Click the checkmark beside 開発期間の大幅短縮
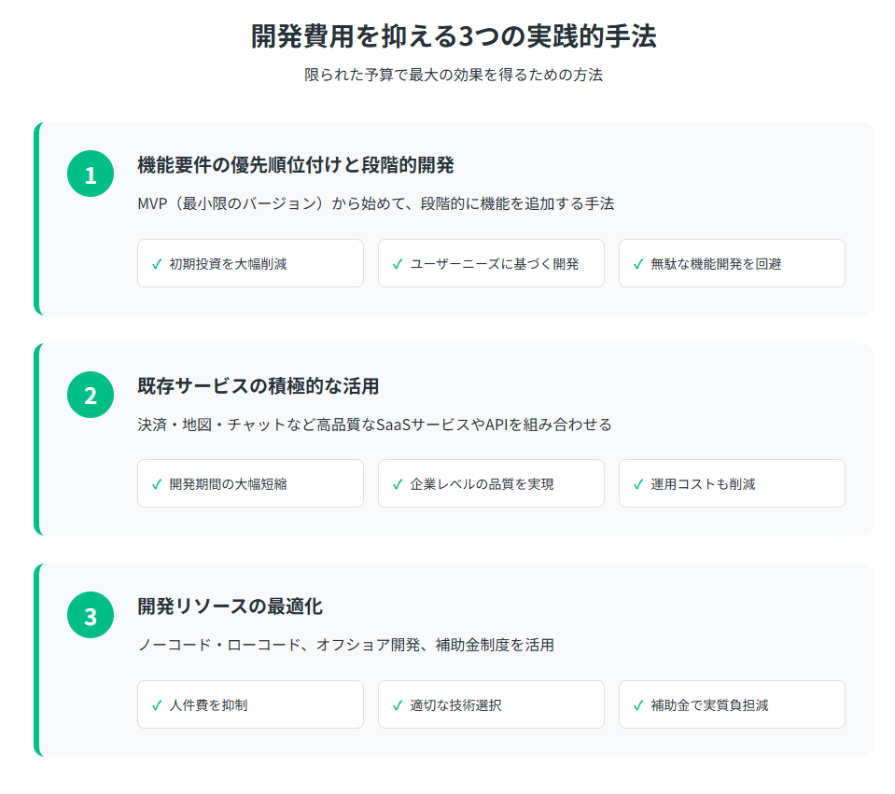The height and width of the screenshot is (794, 895). [157, 484]
